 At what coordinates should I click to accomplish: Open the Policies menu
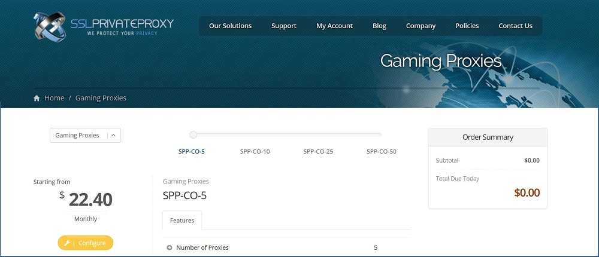tap(467, 26)
